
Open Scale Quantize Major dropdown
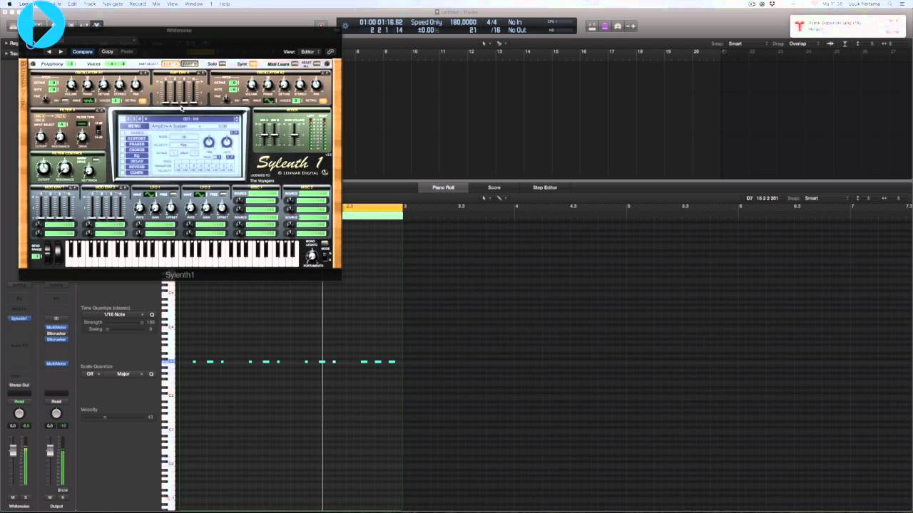click(x=126, y=373)
